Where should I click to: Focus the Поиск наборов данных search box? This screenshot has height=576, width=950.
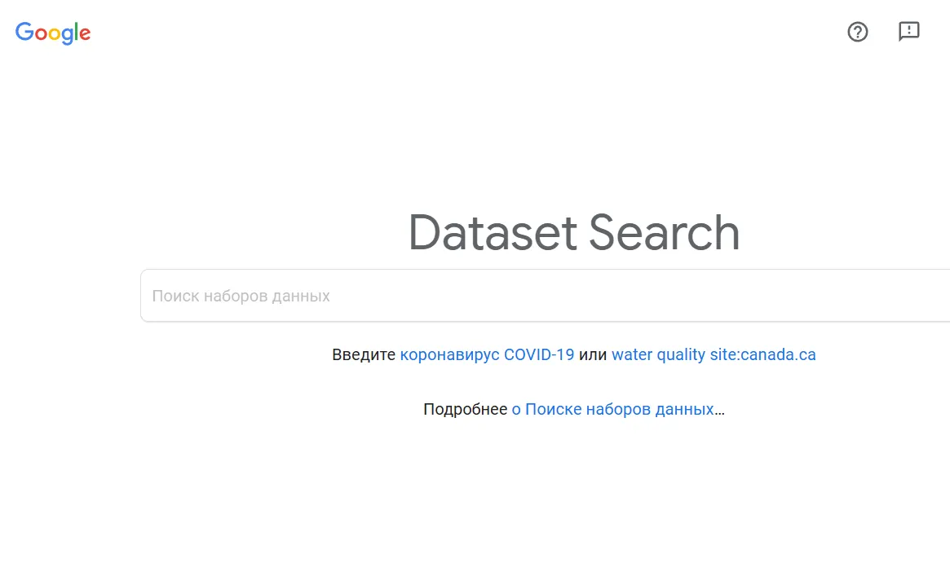click(x=546, y=295)
